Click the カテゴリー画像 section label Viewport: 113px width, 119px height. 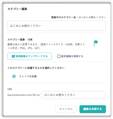pos(16,39)
